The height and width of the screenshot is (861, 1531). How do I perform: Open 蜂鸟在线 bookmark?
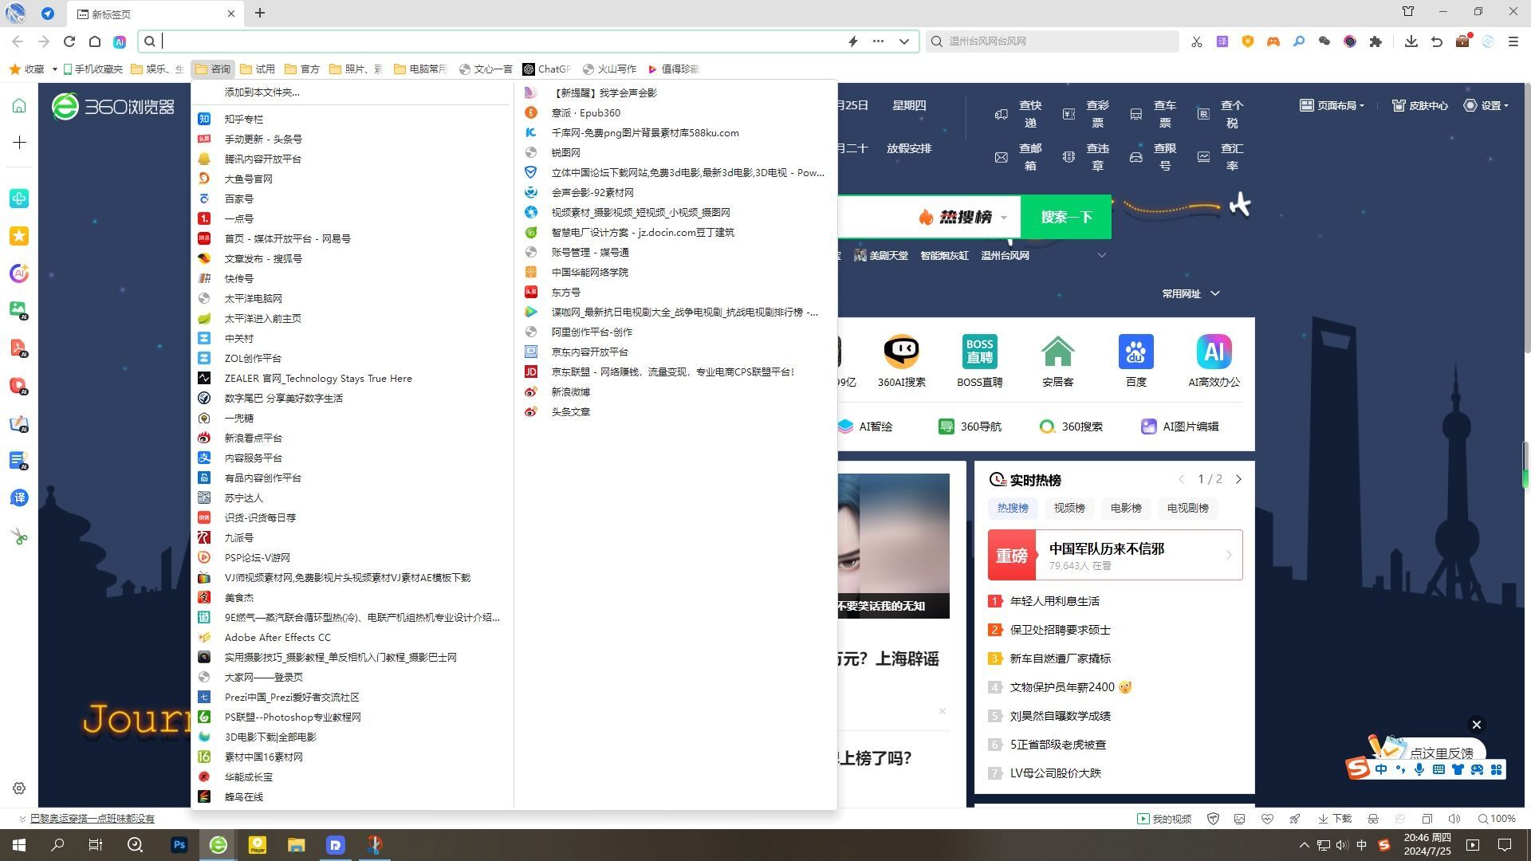tap(243, 796)
